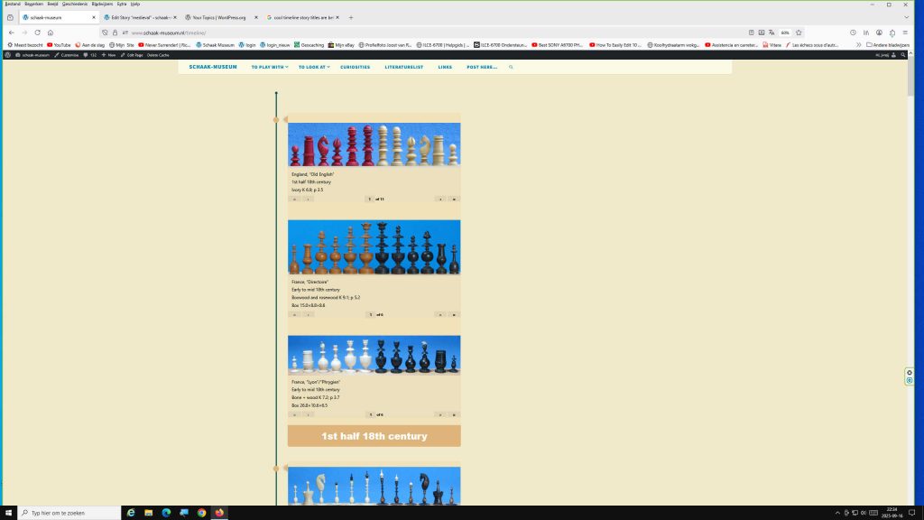Expand the 'To look at' dropdown menu

pyautogui.click(x=314, y=67)
